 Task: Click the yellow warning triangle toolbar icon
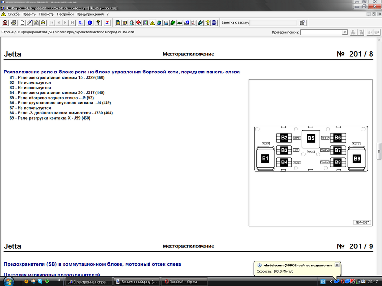pyautogui.click(x=152, y=23)
